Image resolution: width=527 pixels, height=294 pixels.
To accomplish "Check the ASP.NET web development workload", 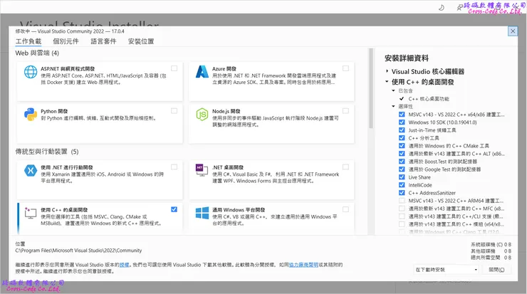I will pyautogui.click(x=174, y=68).
